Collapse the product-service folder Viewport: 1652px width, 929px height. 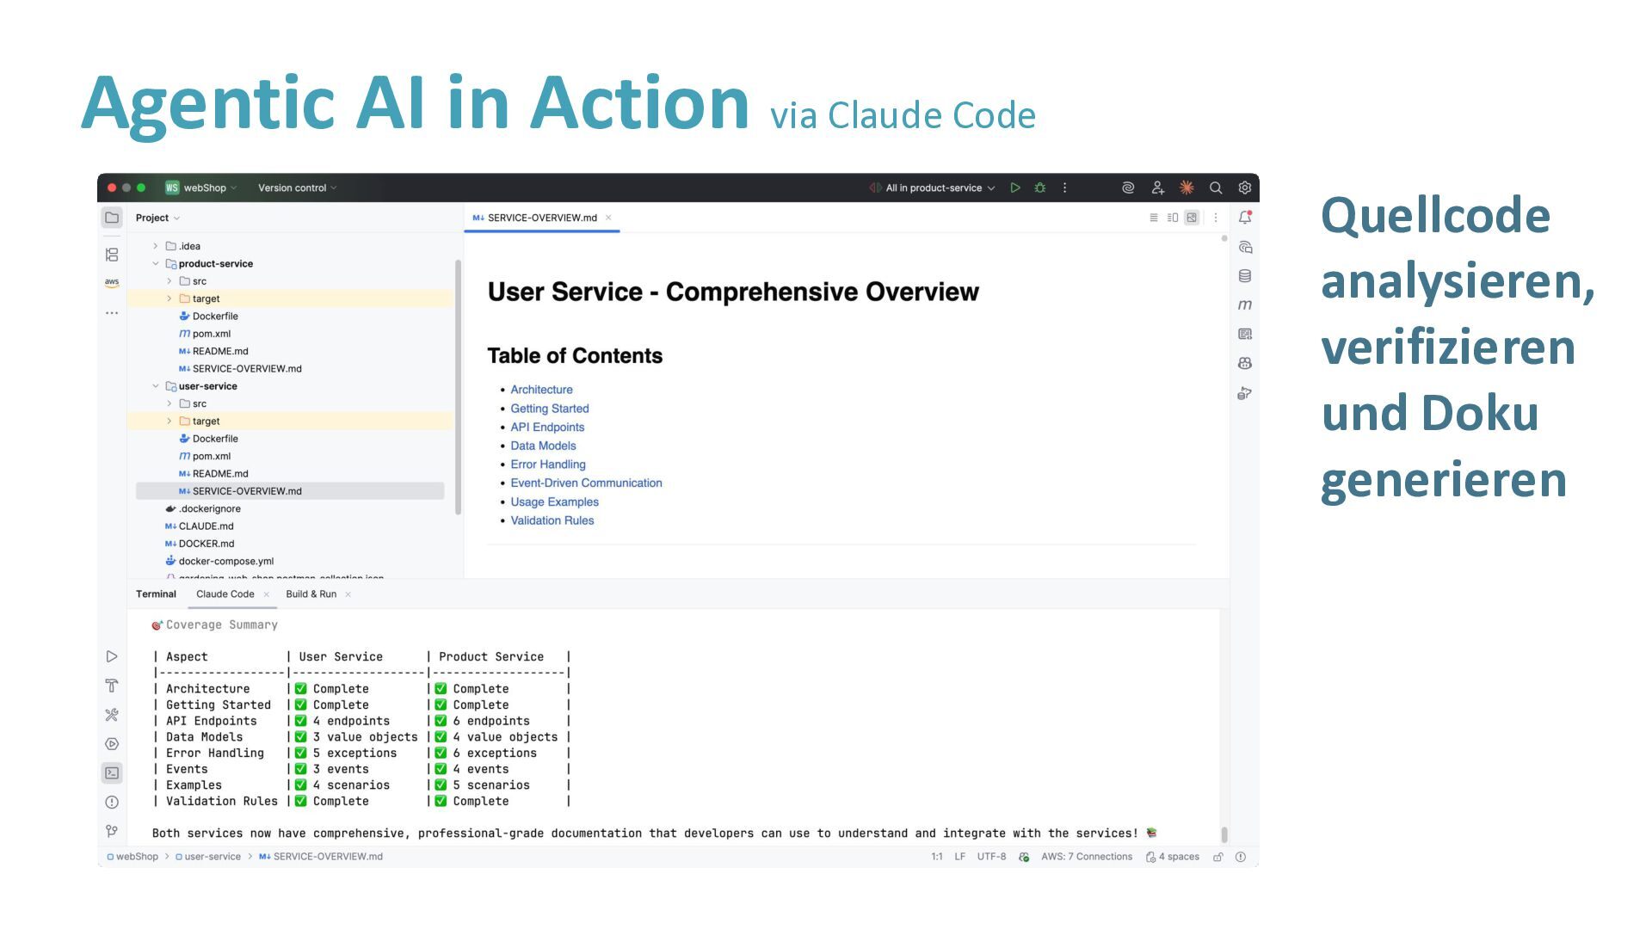(156, 264)
